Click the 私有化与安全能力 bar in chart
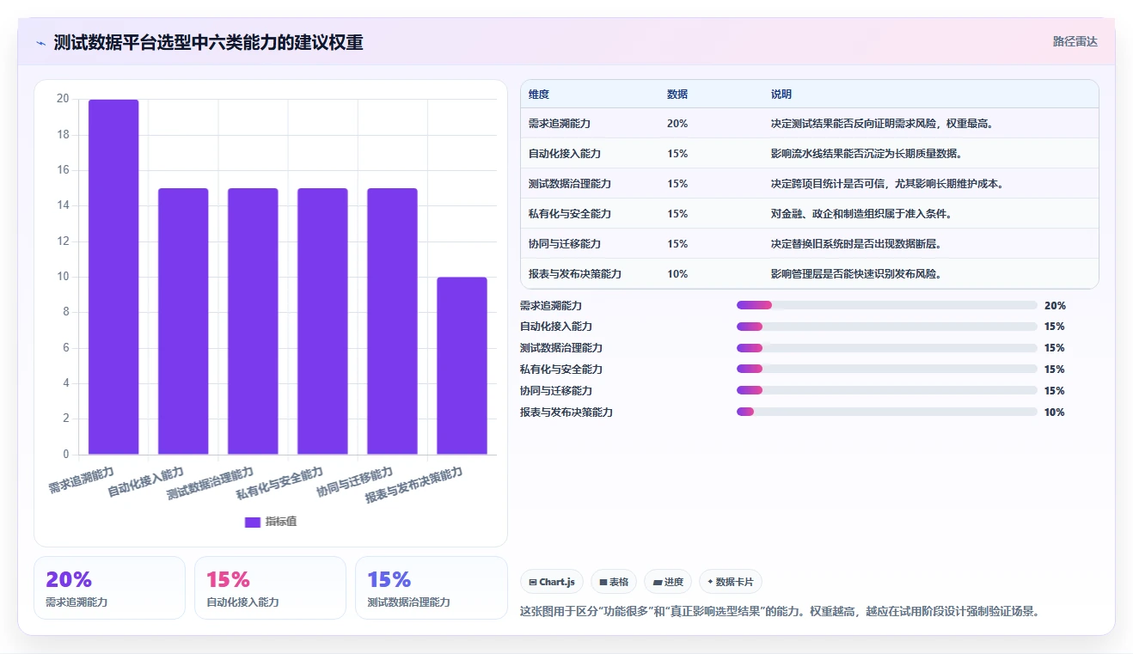 coord(322,321)
